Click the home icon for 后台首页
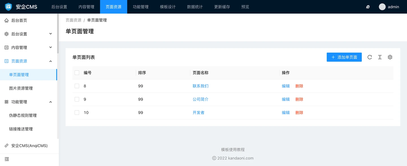This screenshot has width=407, height=166. pyautogui.click(x=7, y=20)
